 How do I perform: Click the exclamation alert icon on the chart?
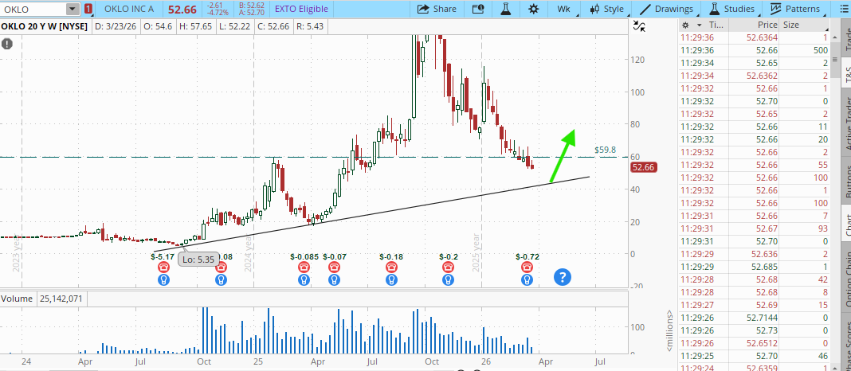7,45
